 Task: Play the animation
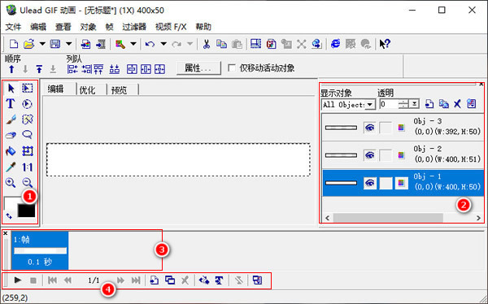click(18, 280)
